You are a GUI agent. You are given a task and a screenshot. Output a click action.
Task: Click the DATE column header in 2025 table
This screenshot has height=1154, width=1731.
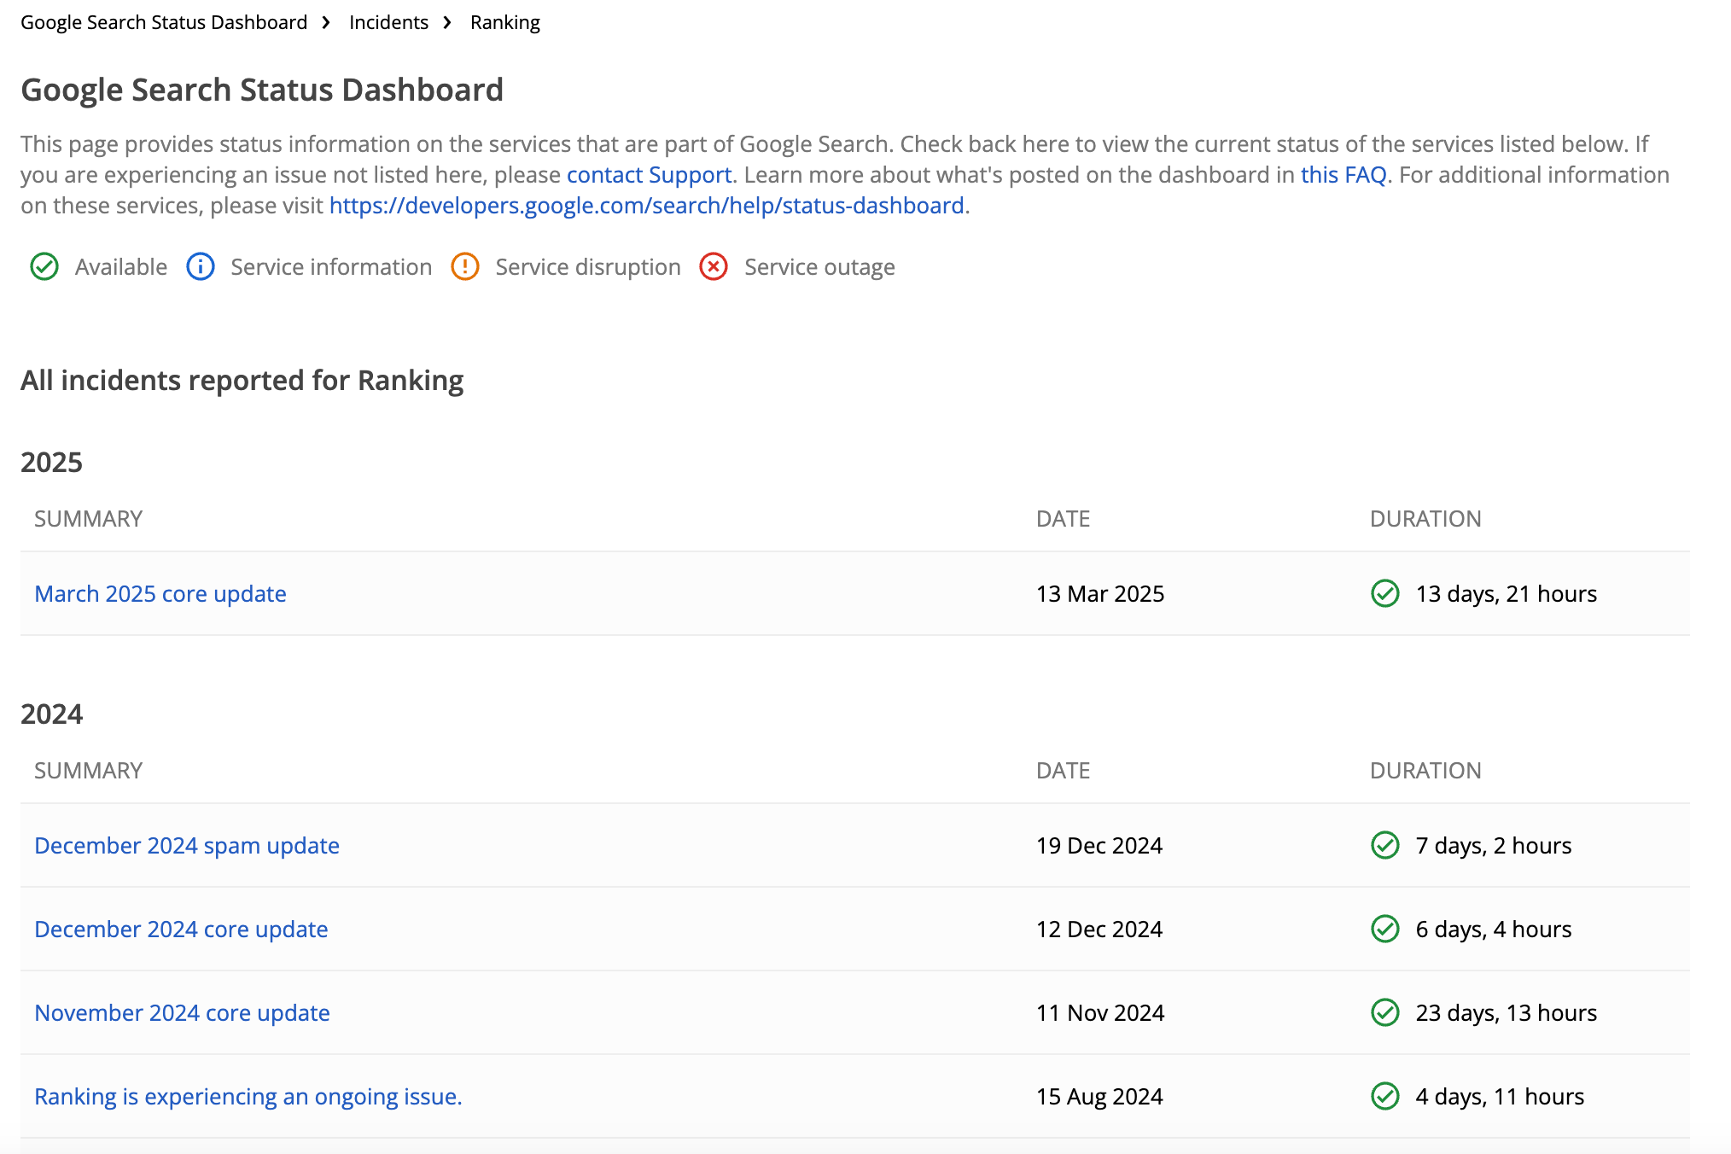(1063, 518)
